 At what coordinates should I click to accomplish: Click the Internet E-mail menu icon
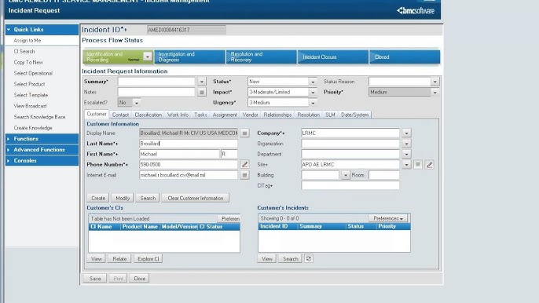point(244,175)
